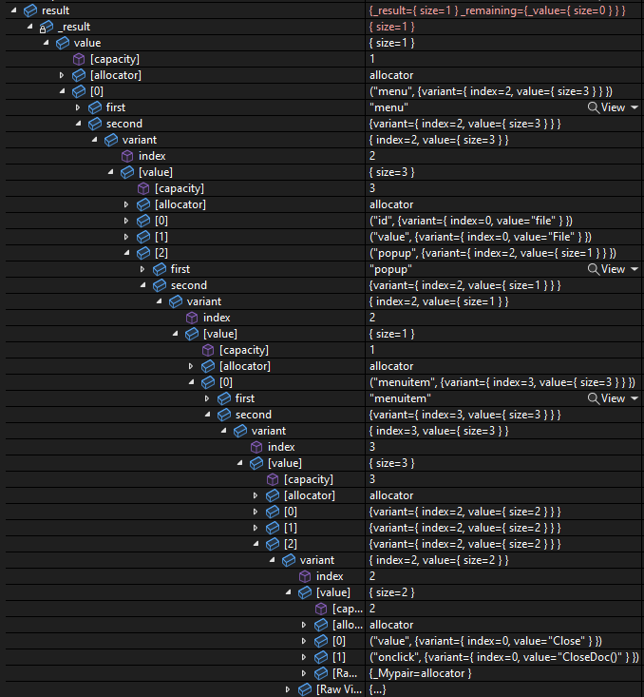Expand the [0] entry containing "id"

click(x=126, y=221)
